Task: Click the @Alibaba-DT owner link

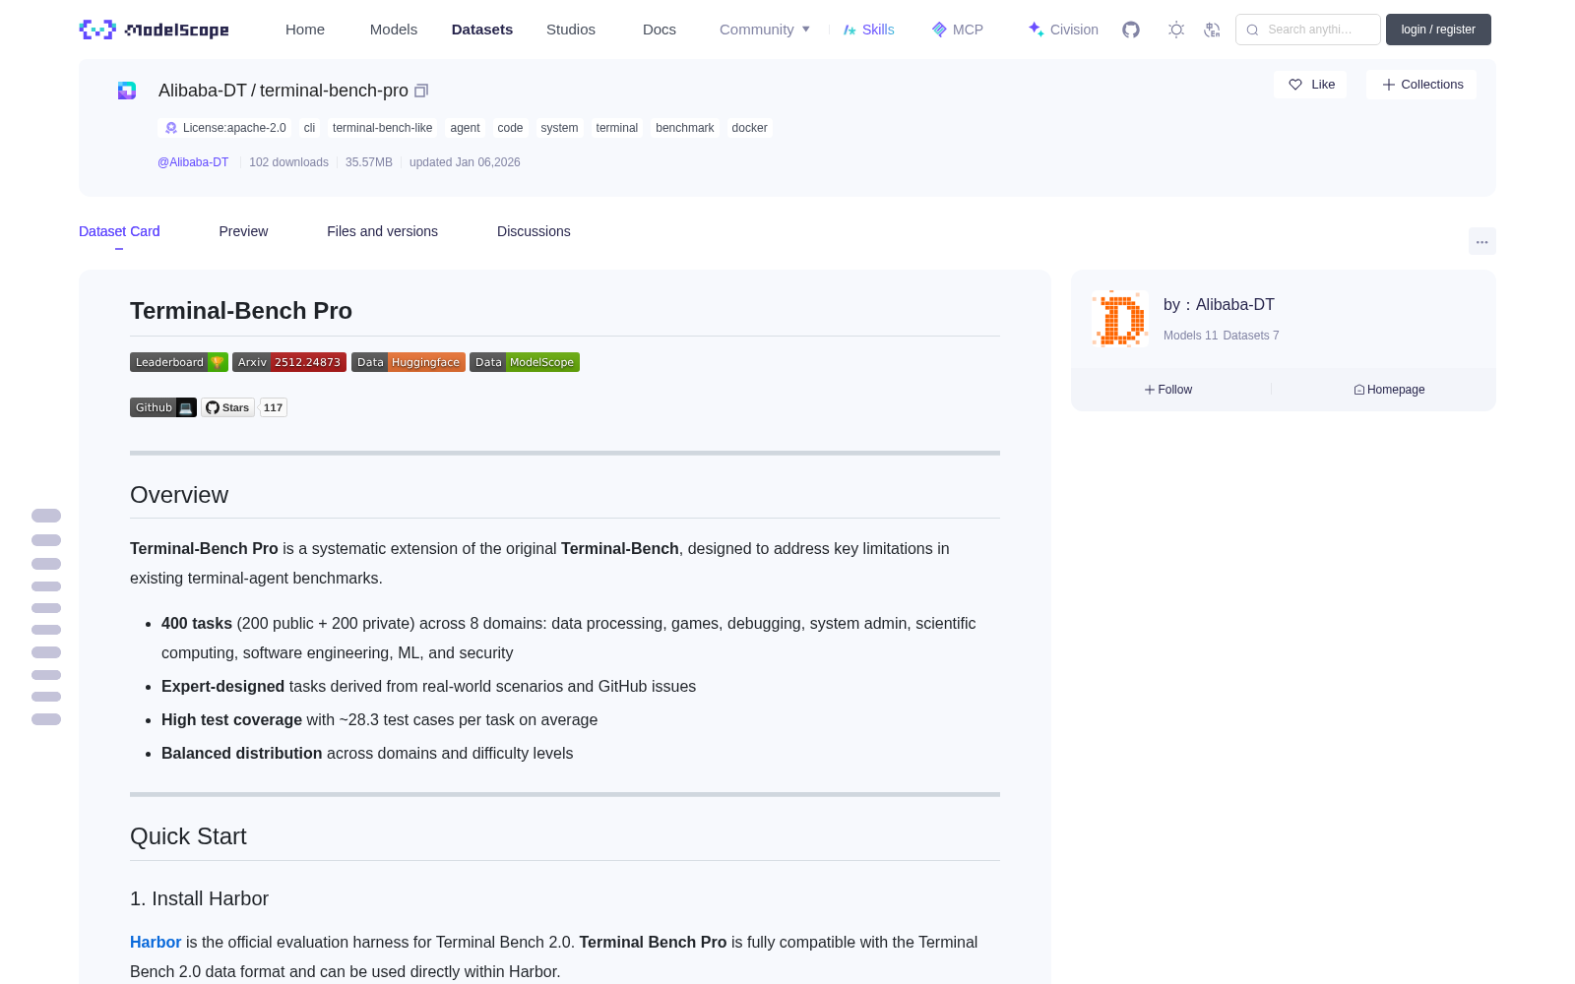Action: pyautogui.click(x=193, y=162)
